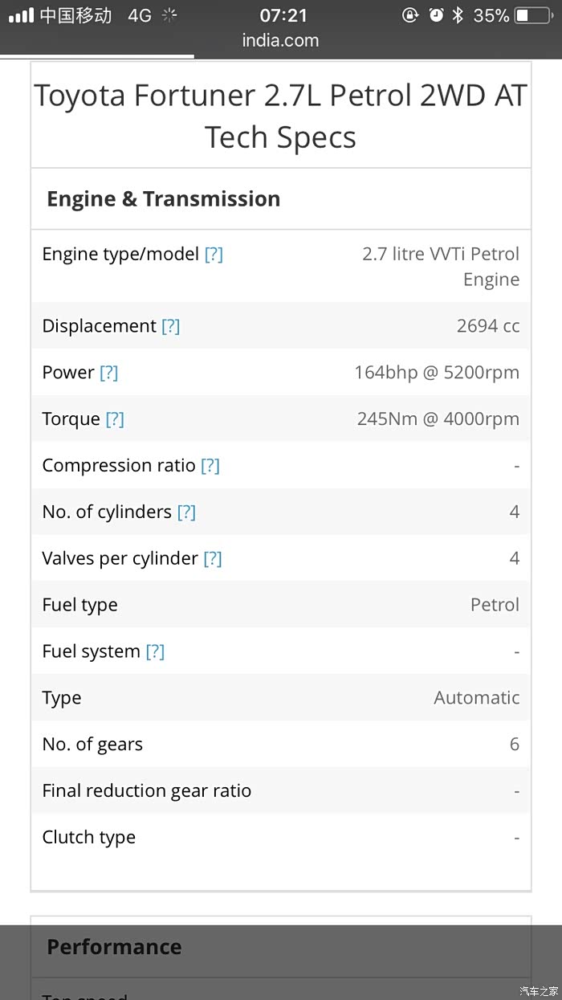This screenshot has height=1000, width=562.
Task: Select the Fuel type row
Action: pyautogui.click(x=280, y=605)
